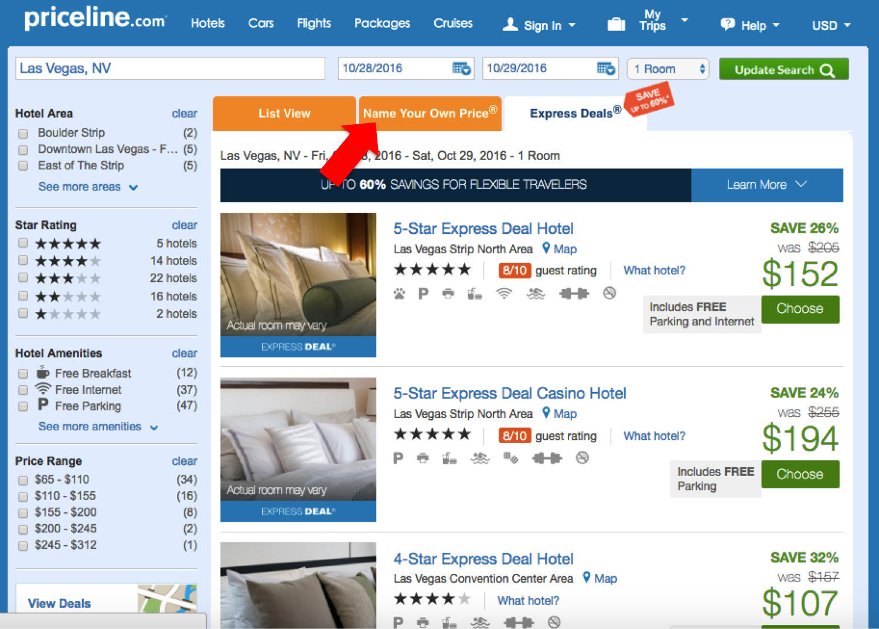
Task: Click What hotel? link on the first deal
Action: point(654,270)
